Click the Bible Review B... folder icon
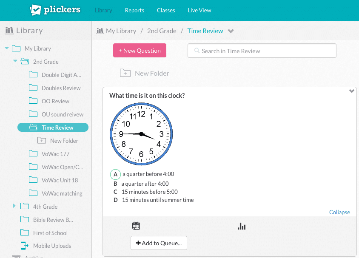This screenshot has width=359, height=258. click(x=25, y=219)
